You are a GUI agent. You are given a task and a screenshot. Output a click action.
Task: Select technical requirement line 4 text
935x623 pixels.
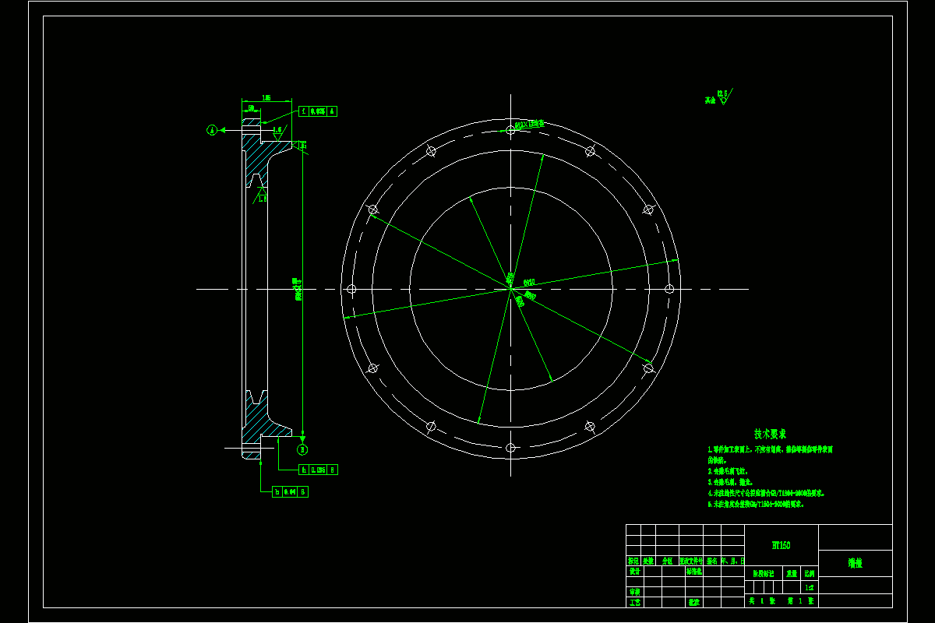coord(766,493)
